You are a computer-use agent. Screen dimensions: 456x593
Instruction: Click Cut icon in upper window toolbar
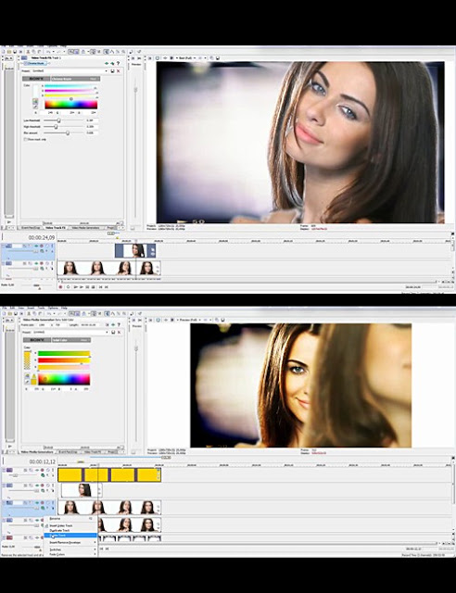pos(29,52)
